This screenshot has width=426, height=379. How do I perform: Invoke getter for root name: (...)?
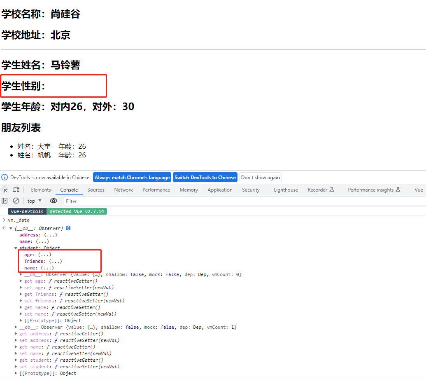(42, 241)
